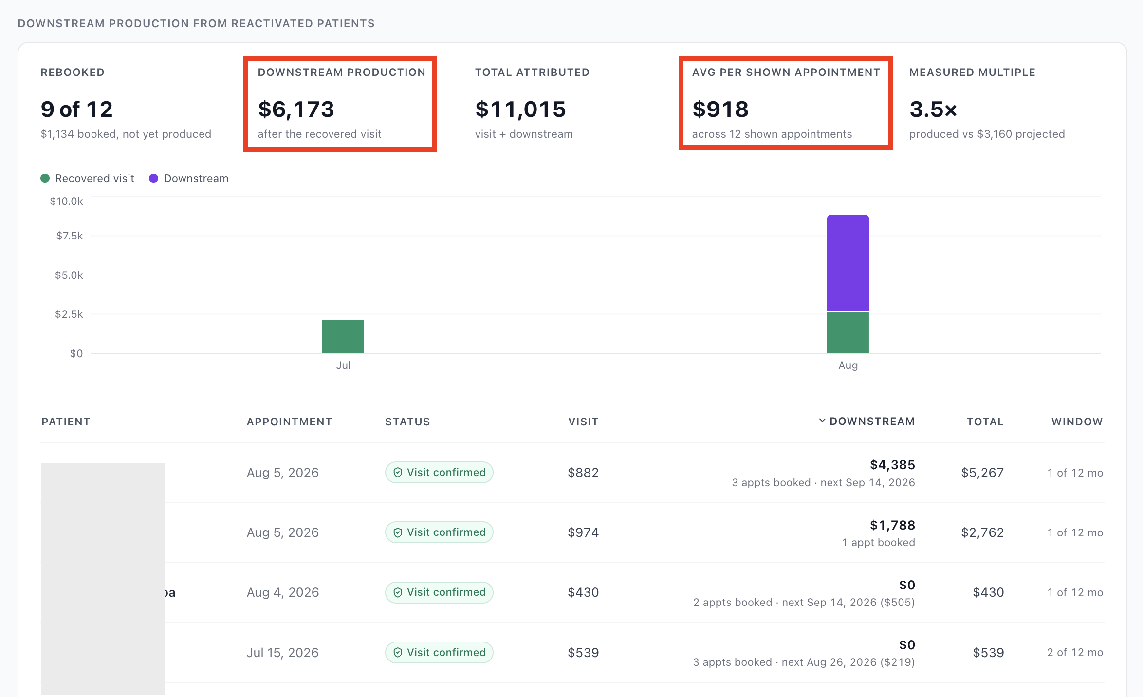Sort by the DOWNSTREAM column header
This screenshot has width=1143, height=697.
tap(872, 422)
